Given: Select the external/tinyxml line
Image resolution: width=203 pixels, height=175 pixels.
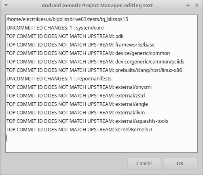Looking at the screenshot, I should pos(79,87).
